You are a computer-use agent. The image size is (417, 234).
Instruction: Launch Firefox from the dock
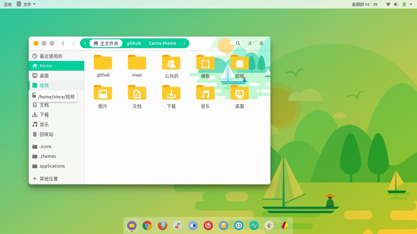pyautogui.click(x=162, y=226)
